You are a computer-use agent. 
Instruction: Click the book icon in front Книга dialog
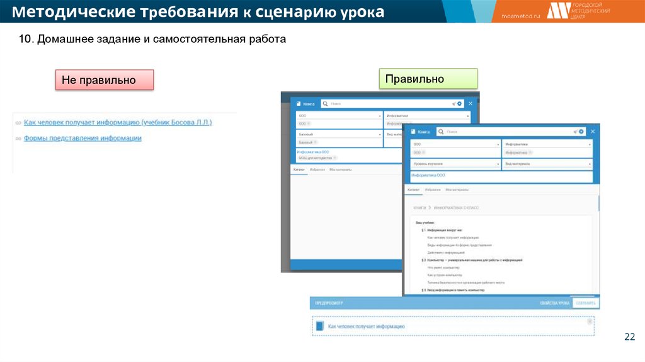pyautogui.click(x=413, y=132)
